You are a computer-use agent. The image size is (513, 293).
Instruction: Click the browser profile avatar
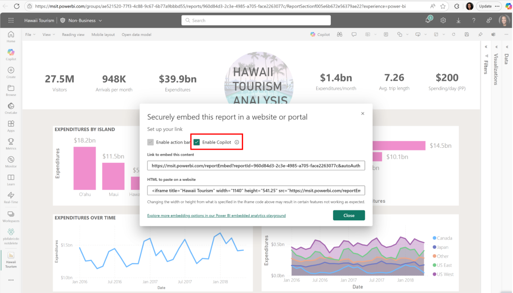(470, 6)
